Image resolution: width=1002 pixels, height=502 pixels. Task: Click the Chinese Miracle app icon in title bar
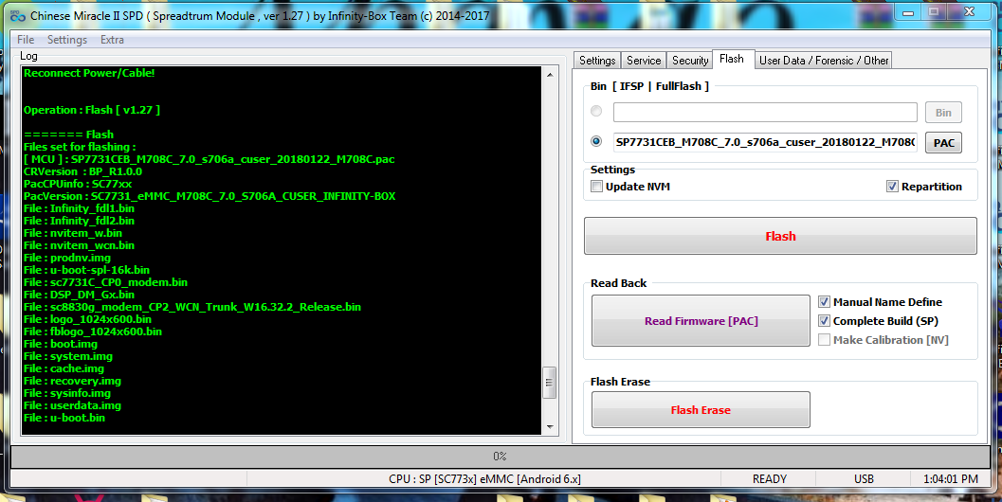(18, 15)
